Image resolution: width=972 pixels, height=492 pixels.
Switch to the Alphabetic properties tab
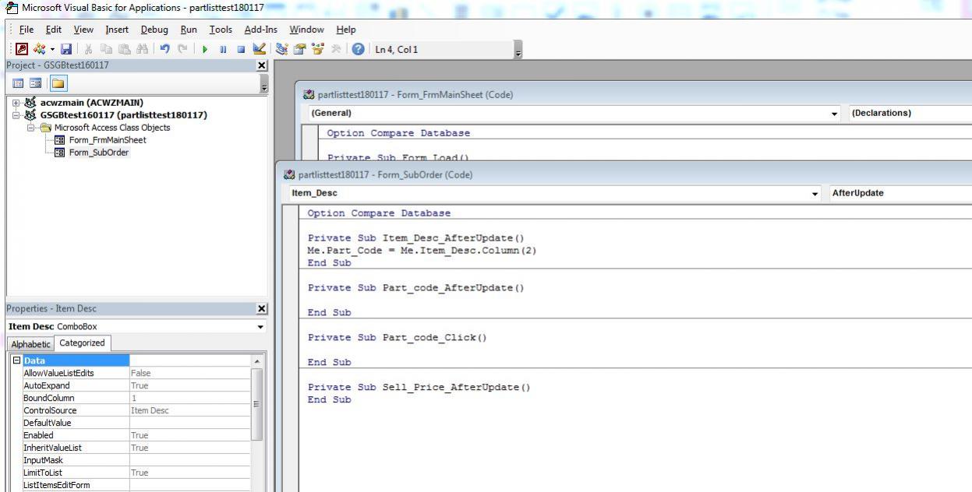(30, 343)
